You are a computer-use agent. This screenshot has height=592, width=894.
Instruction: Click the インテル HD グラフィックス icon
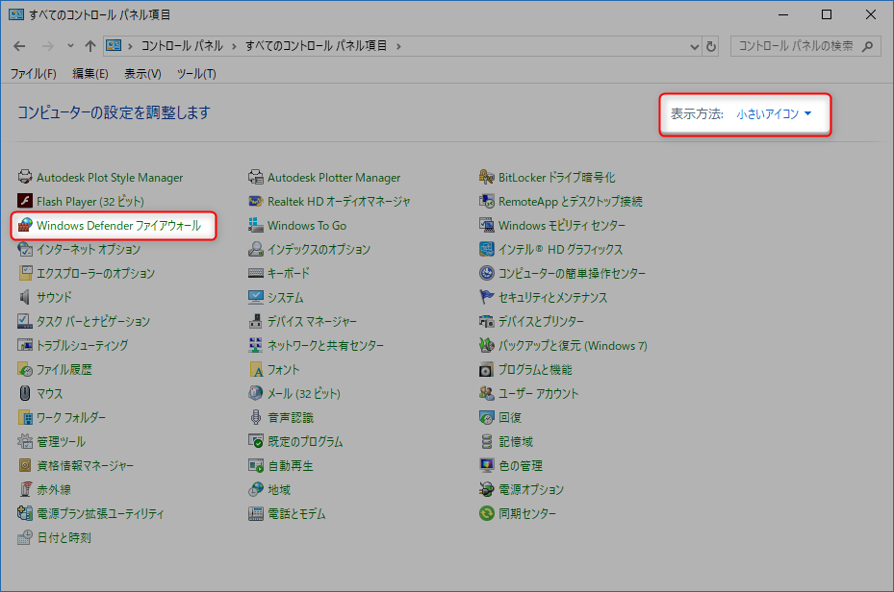pyautogui.click(x=486, y=249)
